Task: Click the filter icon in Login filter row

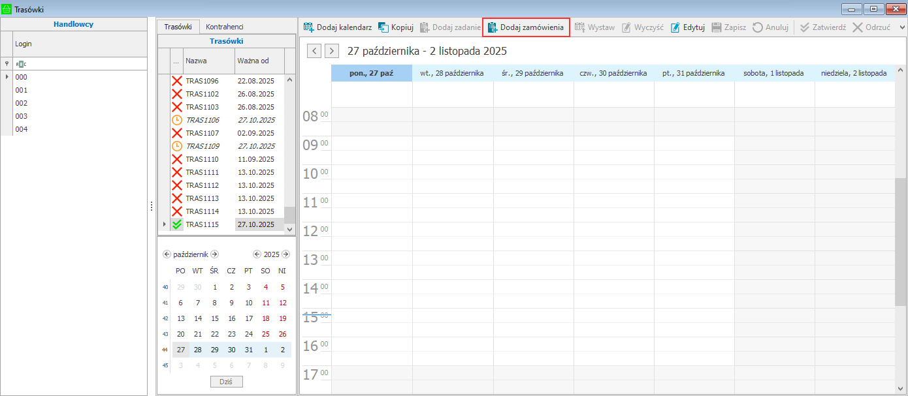Action: point(7,64)
